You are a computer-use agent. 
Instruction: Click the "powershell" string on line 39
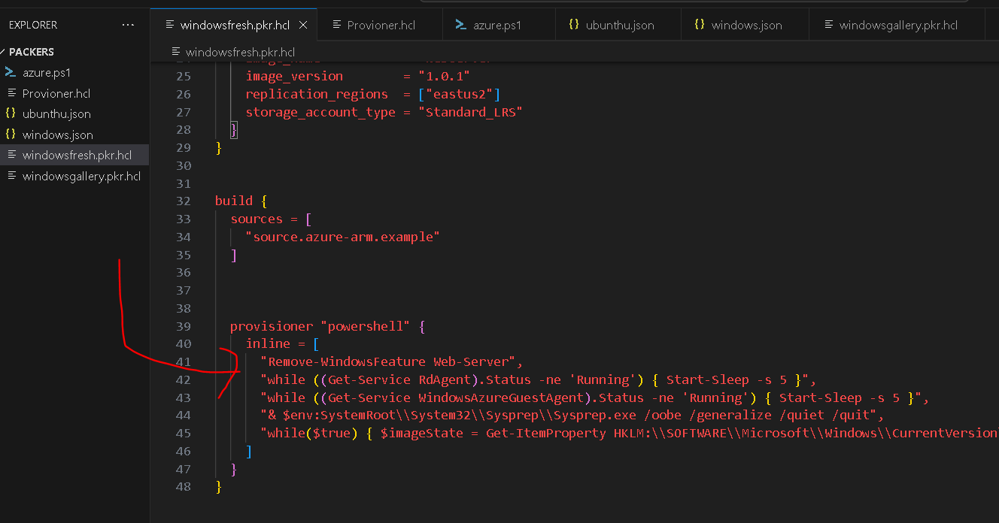(x=366, y=327)
